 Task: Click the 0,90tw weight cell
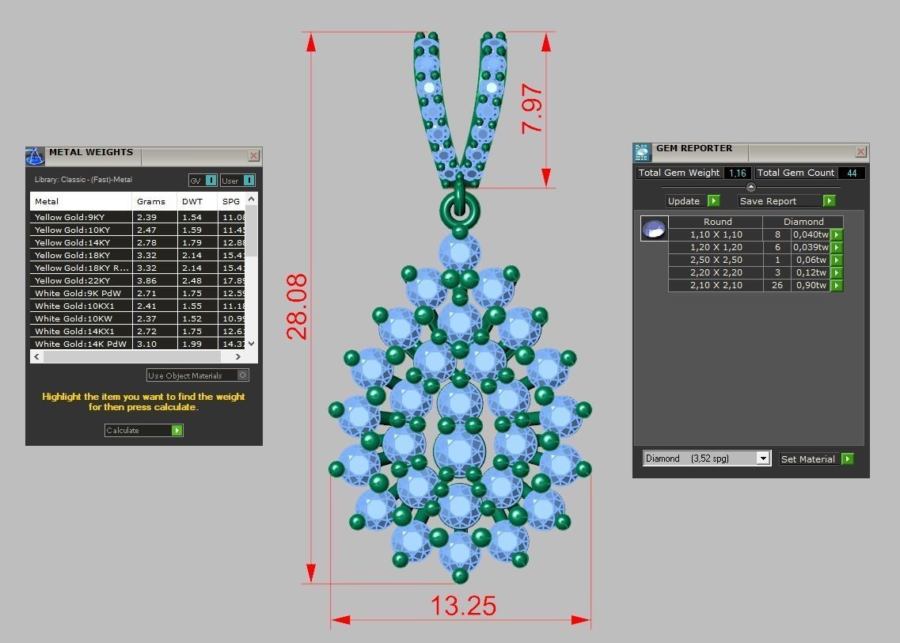tap(811, 285)
